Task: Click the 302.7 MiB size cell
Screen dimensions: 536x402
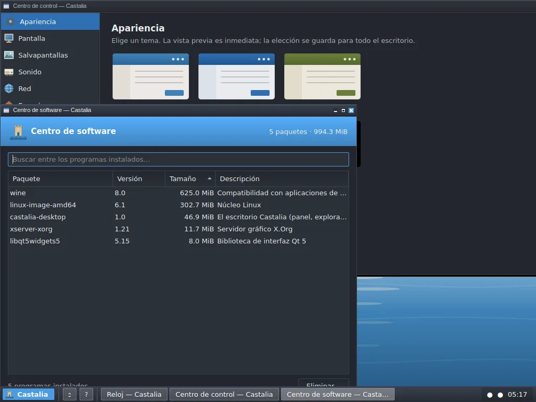Action: click(197, 205)
